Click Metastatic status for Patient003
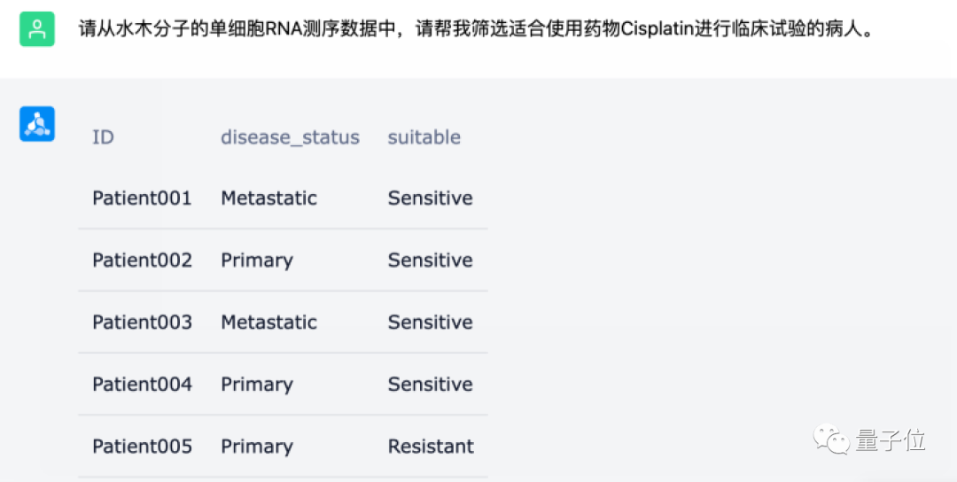The height and width of the screenshot is (482, 957). click(x=268, y=323)
